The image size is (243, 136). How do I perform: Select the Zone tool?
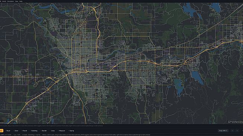tap(16, 131)
